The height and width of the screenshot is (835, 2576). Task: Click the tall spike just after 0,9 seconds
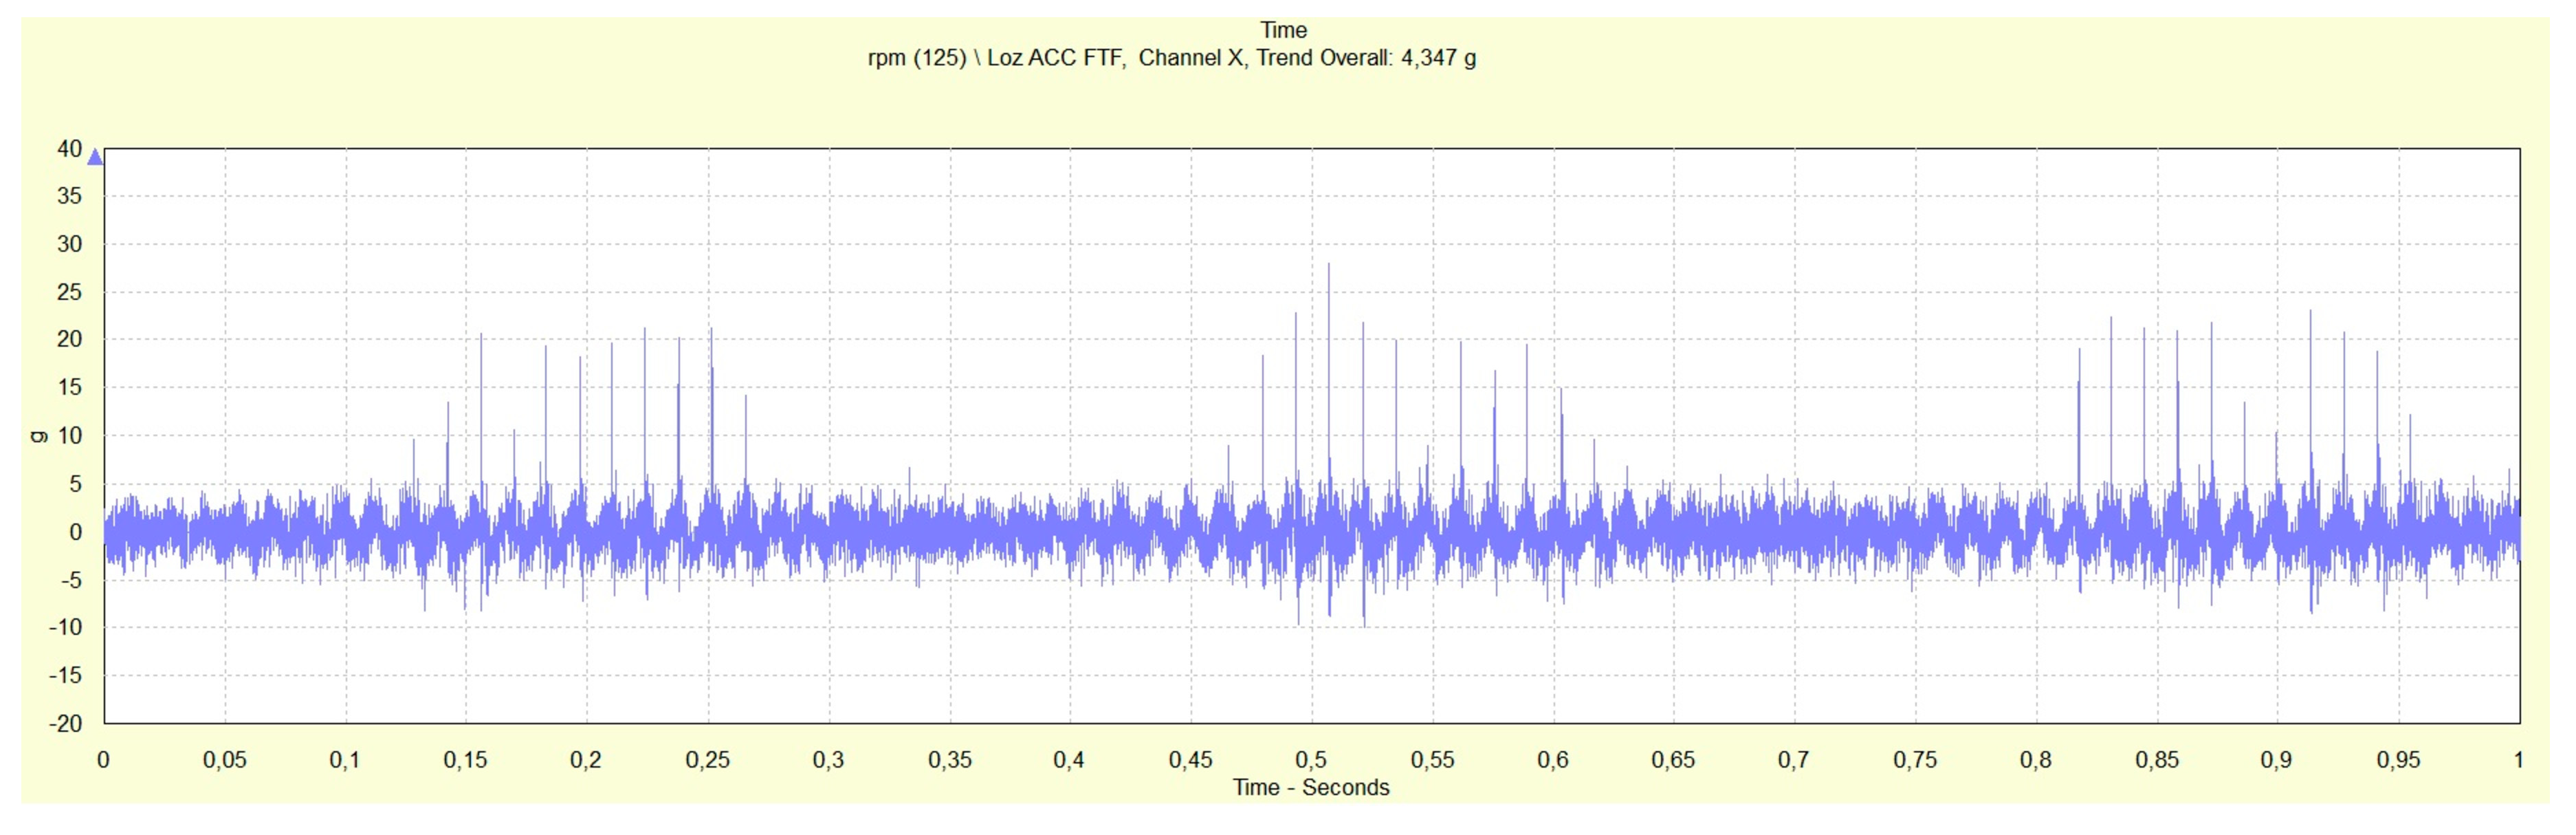[x=2310, y=380]
